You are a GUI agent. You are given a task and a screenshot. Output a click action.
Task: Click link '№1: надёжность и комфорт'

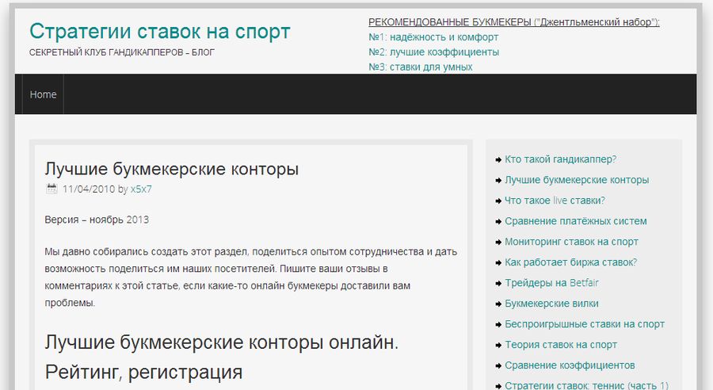pyautogui.click(x=433, y=37)
